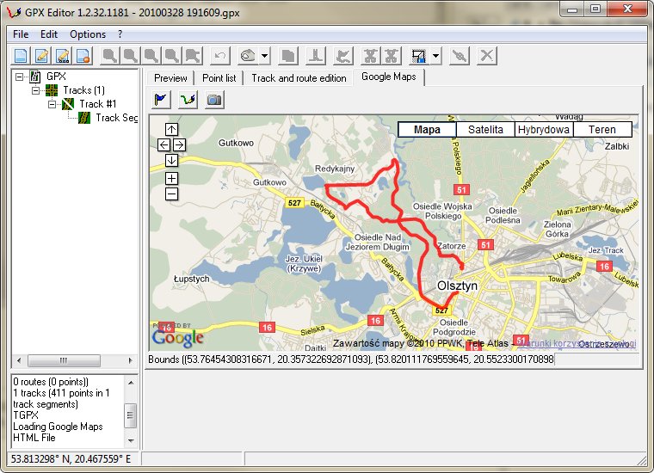The height and width of the screenshot is (473, 654).
Task: Click the Łupstych label on the map
Action: (x=191, y=279)
